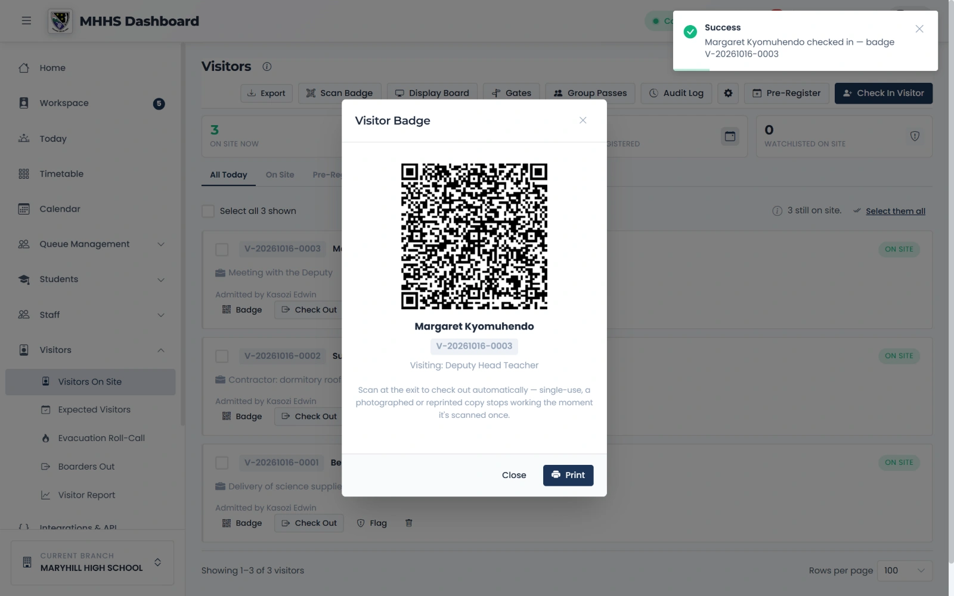Open the hamburger menu icon
This screenshot has height=596, width=954.
[26, 21]
